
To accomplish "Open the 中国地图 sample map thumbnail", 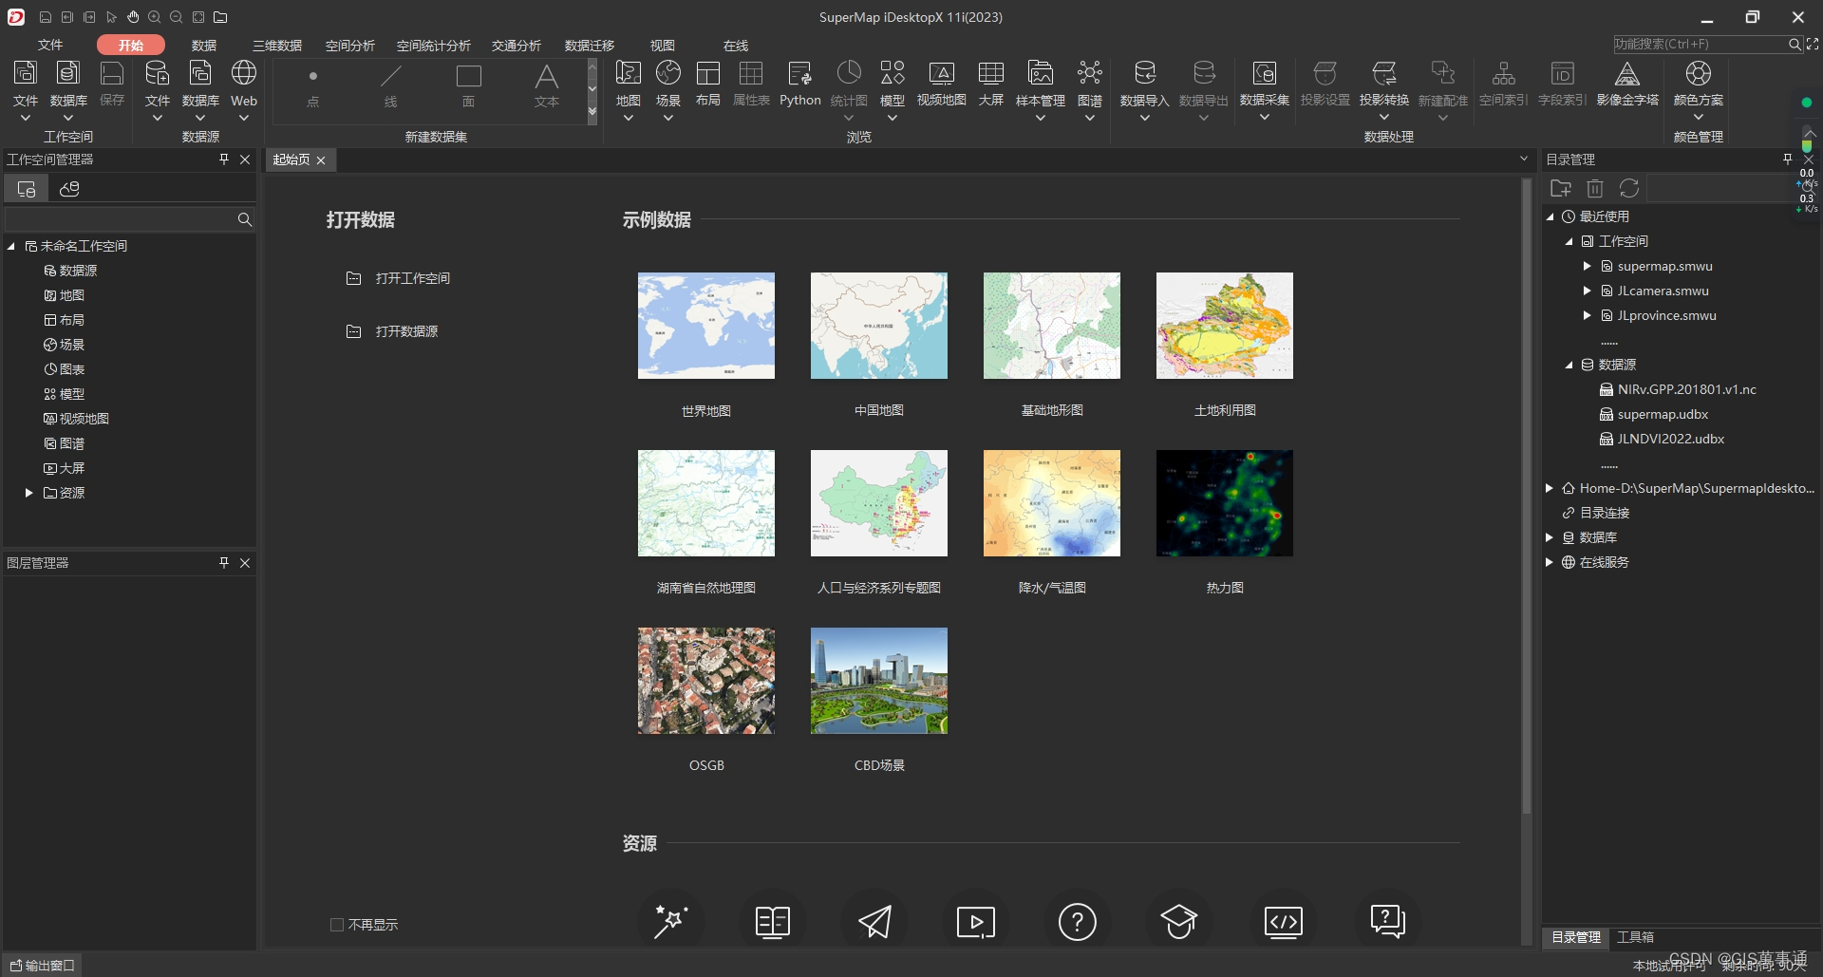I will point(879,325).
